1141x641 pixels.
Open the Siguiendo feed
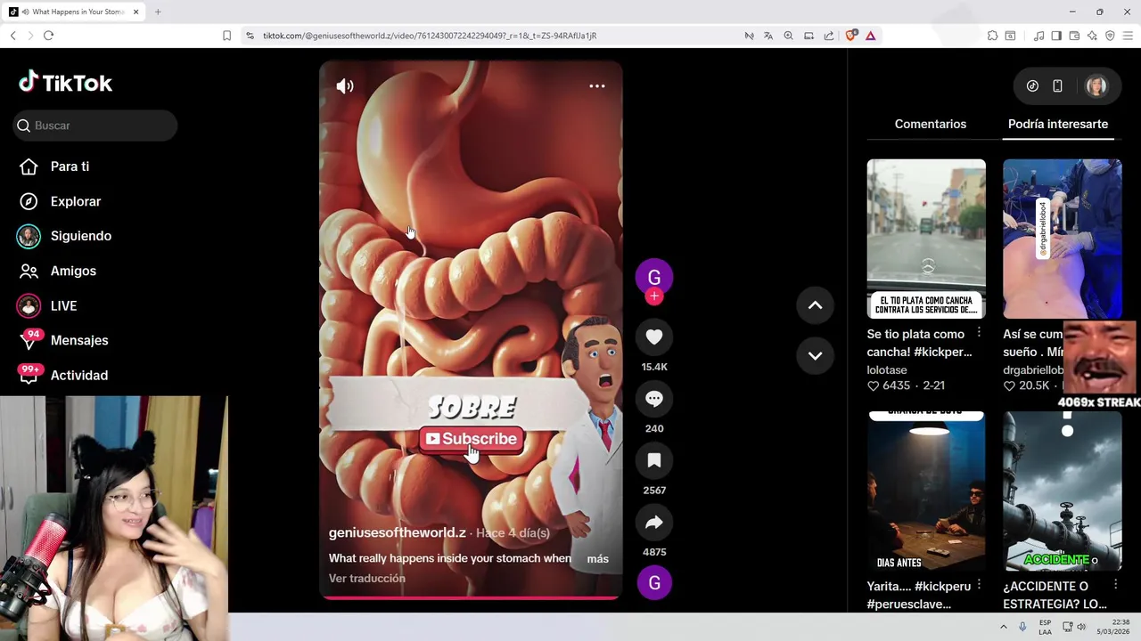(65, 236)
